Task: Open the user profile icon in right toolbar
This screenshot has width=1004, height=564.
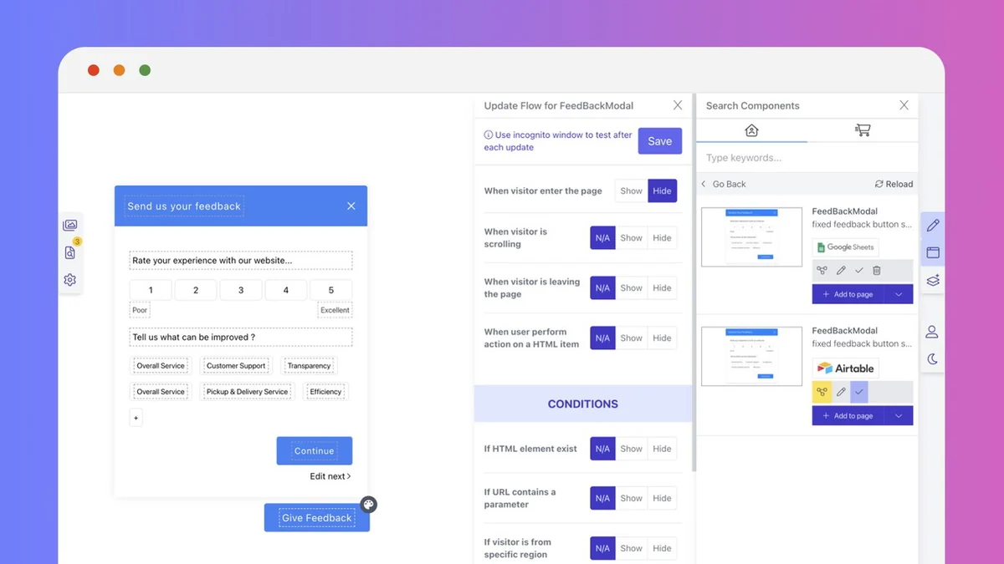Action: pos(932,332)
